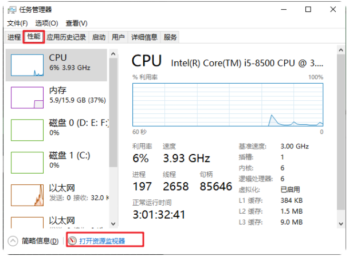Open the 文件(F) menu
This screenshot has width=349, height=256.
[x=17, y=23]
